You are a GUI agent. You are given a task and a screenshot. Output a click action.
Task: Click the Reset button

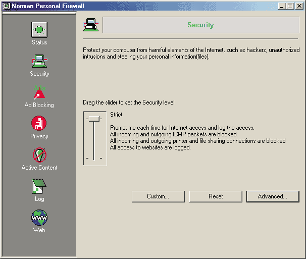pyautogui.click(x=216, y=196)
